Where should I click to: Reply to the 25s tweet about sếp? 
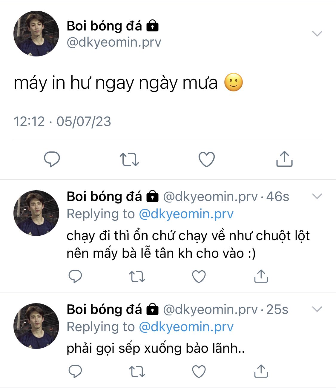click(75, 371)
